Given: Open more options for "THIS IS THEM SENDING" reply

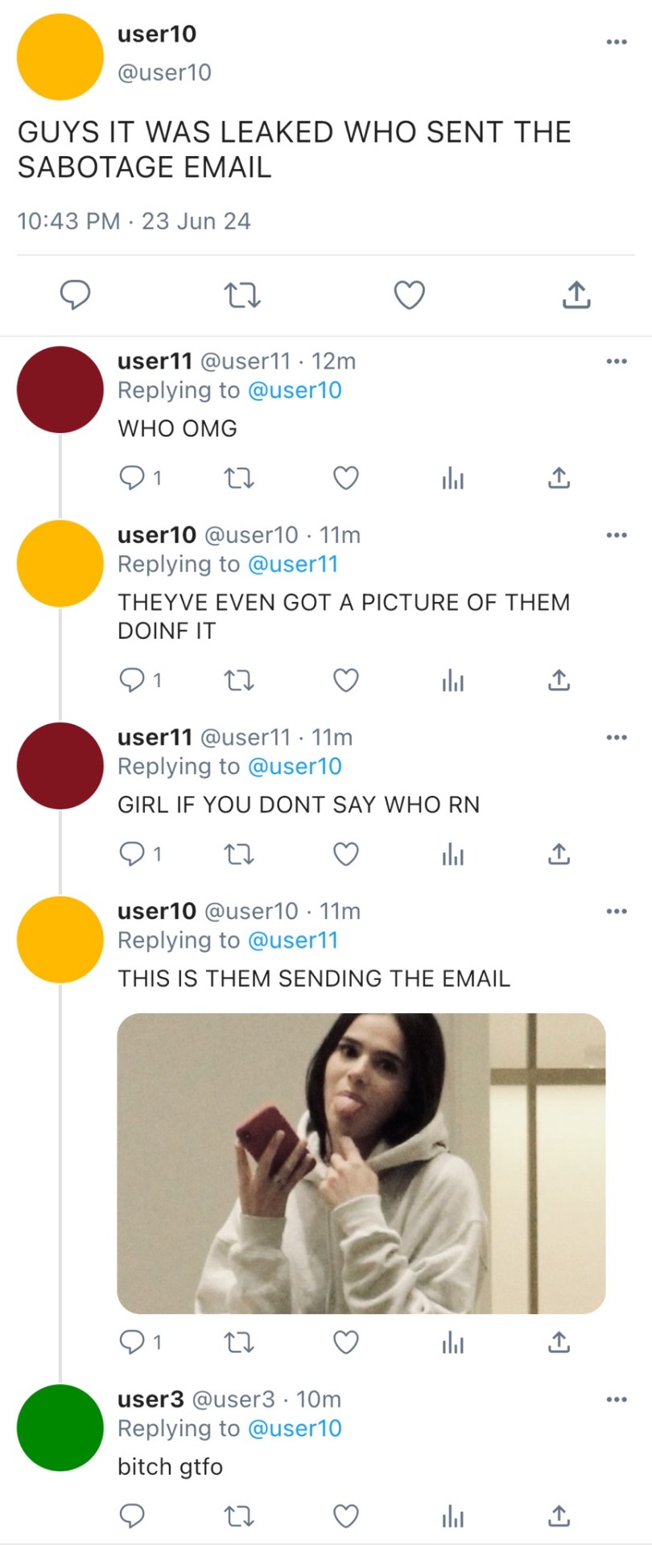Looking at the screenshot, I should [x=617, y=911].
